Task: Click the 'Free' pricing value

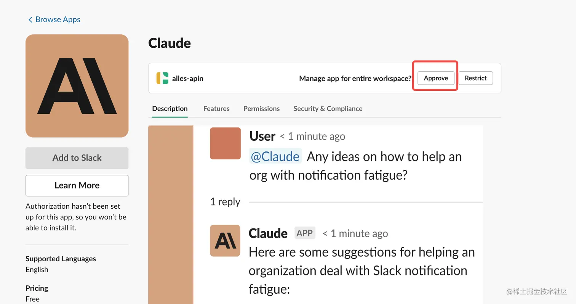Action: 32,299
